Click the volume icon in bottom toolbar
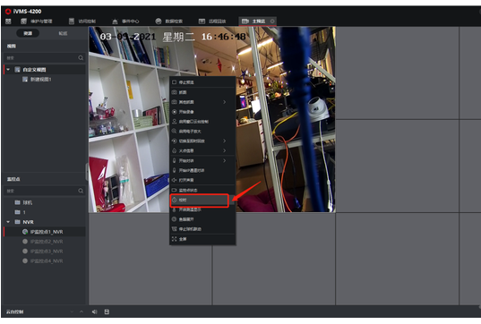 coord(94,311)
